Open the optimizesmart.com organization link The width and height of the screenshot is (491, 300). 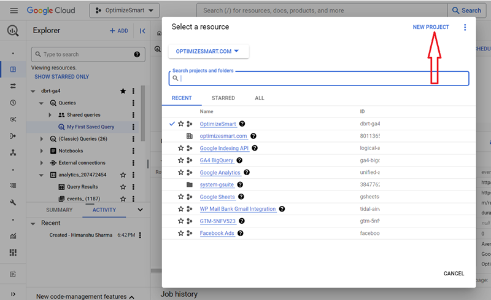coord(223,136)
